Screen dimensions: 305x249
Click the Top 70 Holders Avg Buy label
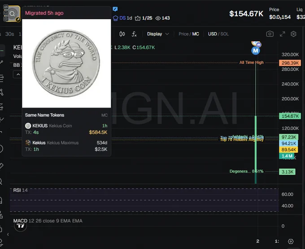click(242, 139)
